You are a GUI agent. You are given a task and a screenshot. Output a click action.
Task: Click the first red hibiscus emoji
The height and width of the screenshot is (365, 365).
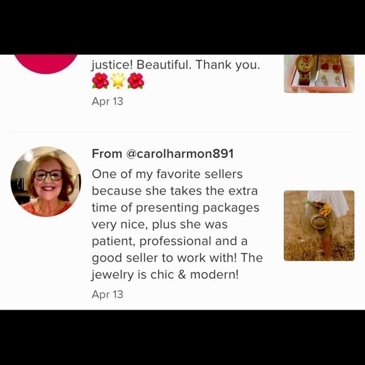[100, 81]
